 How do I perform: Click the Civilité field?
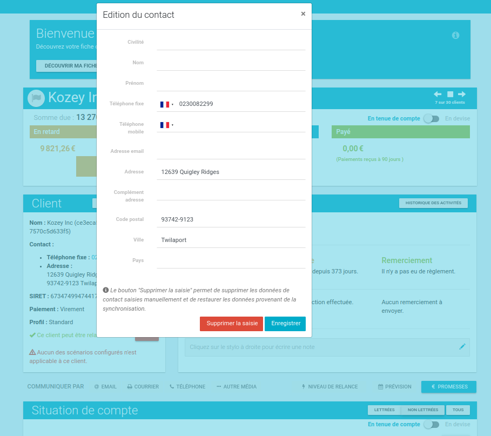pos(231,42)
